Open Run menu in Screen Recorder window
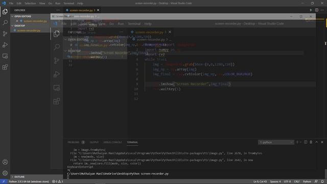The width and height of the screenshot is (327, 184). point(121,24)
